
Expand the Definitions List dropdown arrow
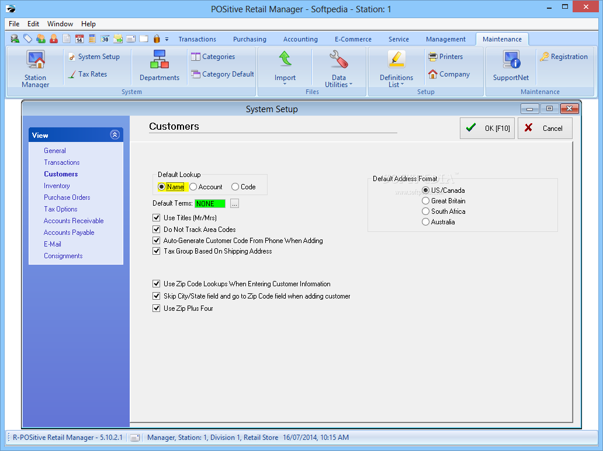402,84
